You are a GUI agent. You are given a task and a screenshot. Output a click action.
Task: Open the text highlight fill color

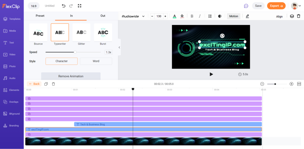click(x=182, y=16)
